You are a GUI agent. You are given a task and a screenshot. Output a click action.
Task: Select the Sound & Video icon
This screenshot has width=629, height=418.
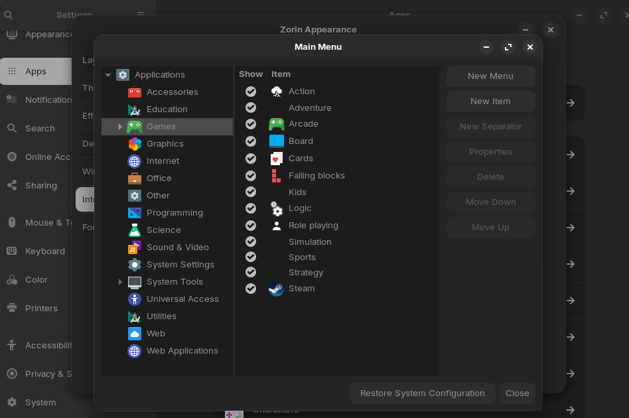pyautogui.click(x=135, y=247)
